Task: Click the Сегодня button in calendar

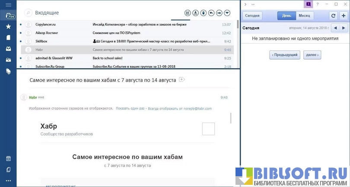Action: [x=252, y=16]
